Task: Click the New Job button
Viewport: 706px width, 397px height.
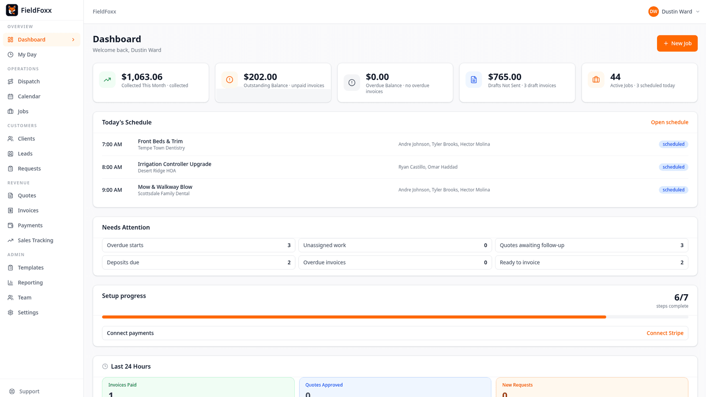Action: [677, 43]
